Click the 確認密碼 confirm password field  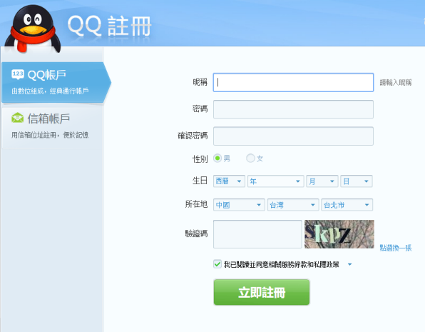(x=293, y=136)
